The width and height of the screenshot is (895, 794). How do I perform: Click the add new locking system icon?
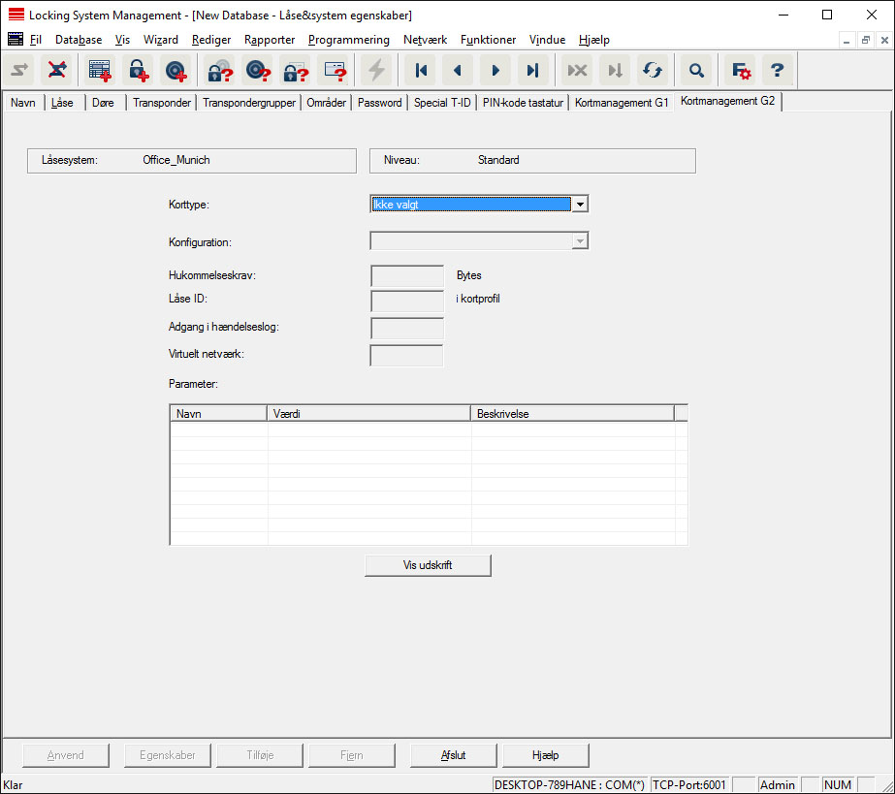pos(100,71)
